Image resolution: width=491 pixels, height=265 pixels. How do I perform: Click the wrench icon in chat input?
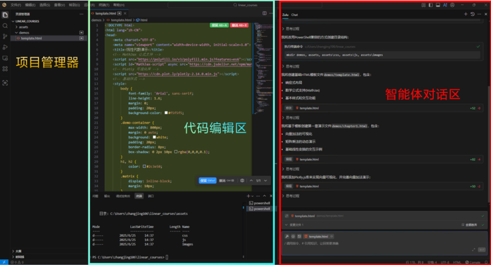pos(287,236)
